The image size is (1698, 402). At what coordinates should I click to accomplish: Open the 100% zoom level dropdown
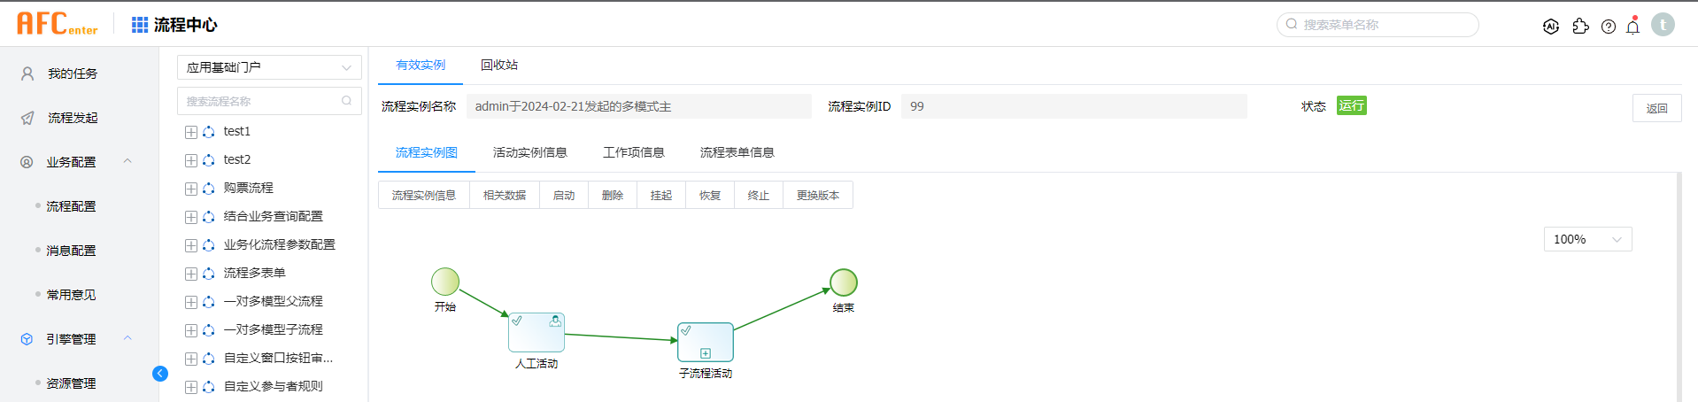[x=1587, y=239]
